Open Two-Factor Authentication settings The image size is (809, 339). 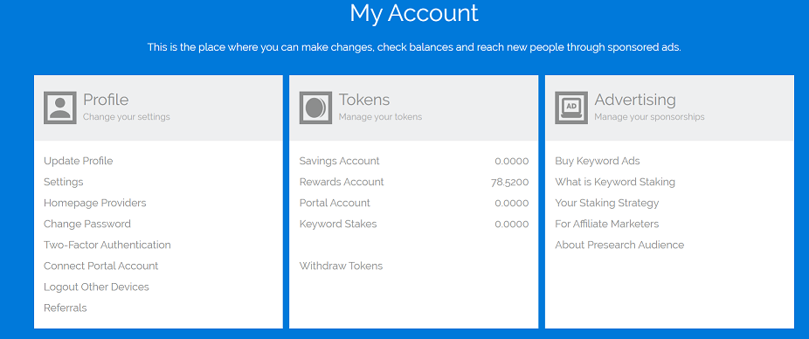click(107, 246)
